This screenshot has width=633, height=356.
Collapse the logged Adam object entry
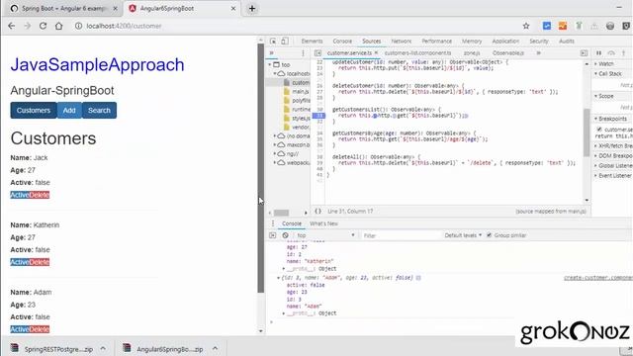point(278,278)
